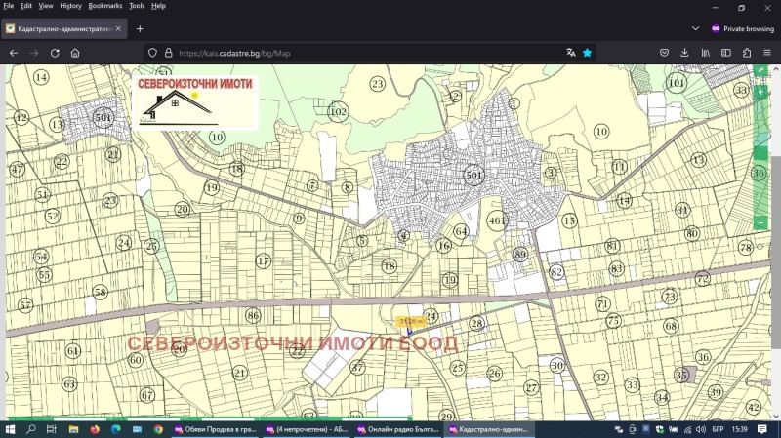Launch Microsoft Edge from taskbar
Image resolution: width=781 pixels, height=438 pixels.
point(116,429)
